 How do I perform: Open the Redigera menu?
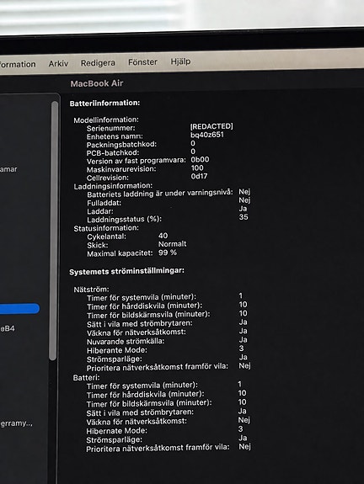(x=98, y=63)
